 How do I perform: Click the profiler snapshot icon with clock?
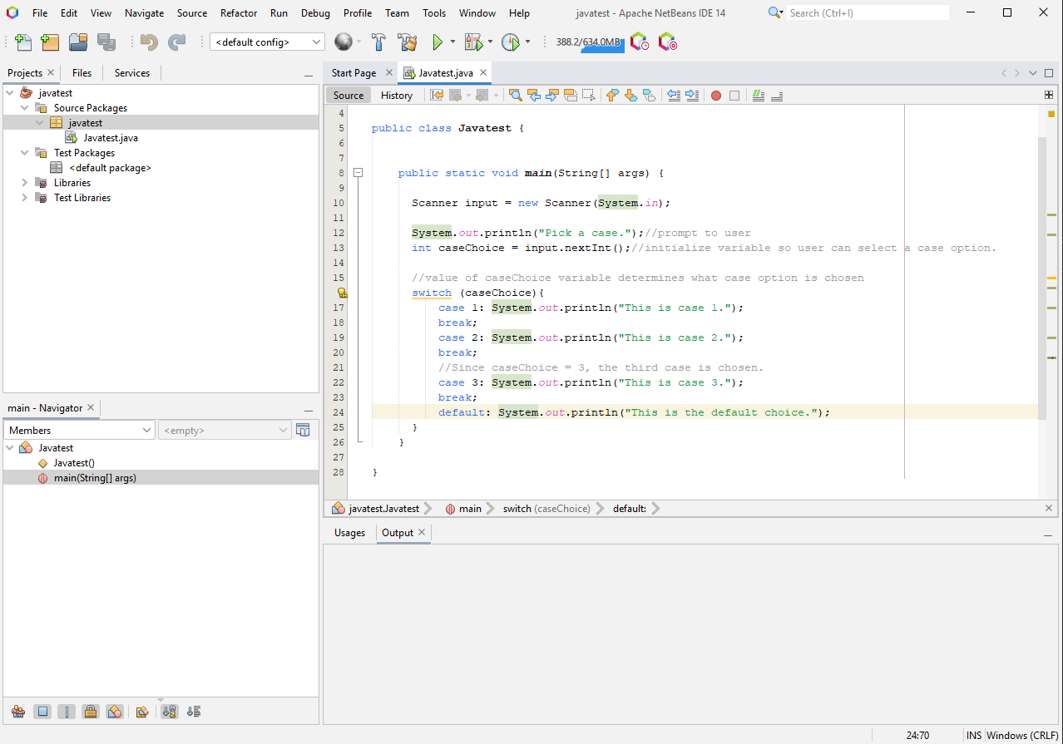[639, 42]
